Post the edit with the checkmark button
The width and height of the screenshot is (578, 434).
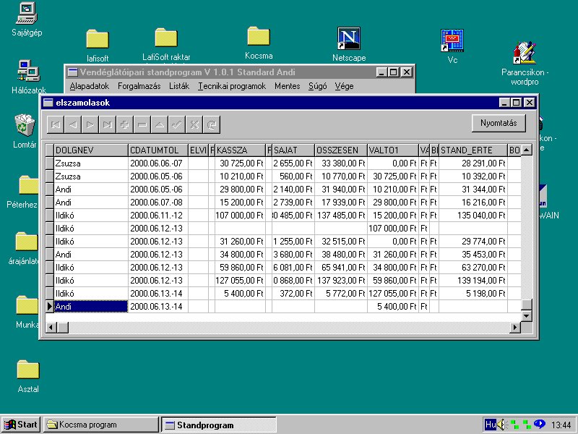[x=177, y=124]
